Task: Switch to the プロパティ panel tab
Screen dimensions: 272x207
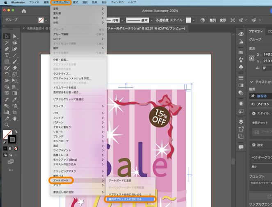Action: [x=256, y=32]
